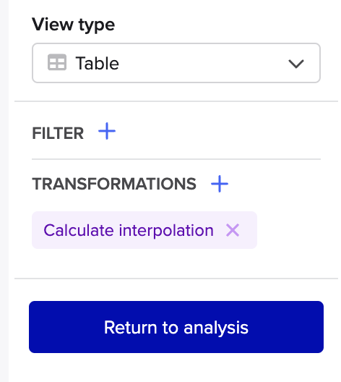Go back using Return to analysis
The width and height of the screenshot is (341, 382).
click(176, 327)
